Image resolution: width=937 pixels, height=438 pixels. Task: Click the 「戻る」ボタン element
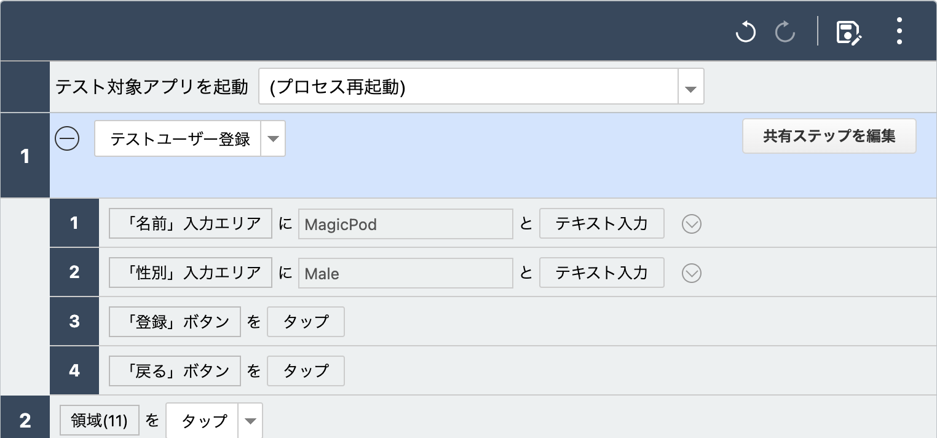[175, 371]
